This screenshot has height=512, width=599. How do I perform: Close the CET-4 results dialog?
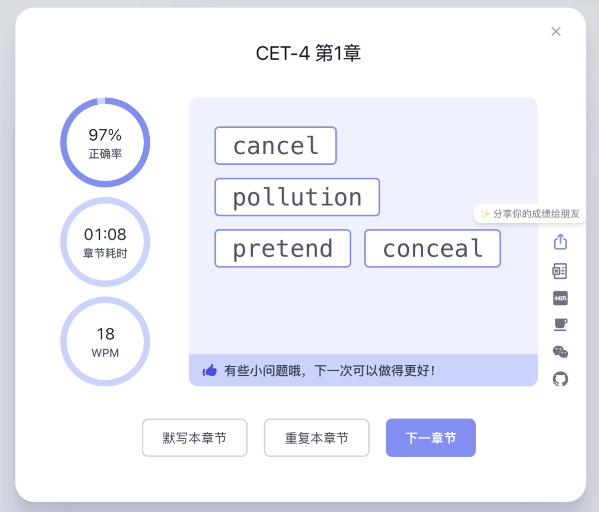pyautogui.click(x=556, y=31)
